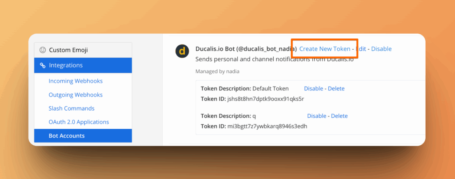Select the Bot Accounts sidebar item
The height and width of the screenshot is (179, 455).
click(x=67, y=135)
